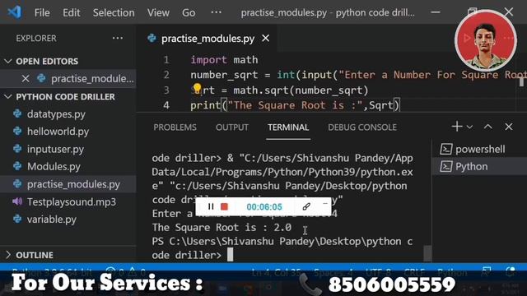
Task: Click the terminal scrollbar thumb
Action: click(427, 253)
